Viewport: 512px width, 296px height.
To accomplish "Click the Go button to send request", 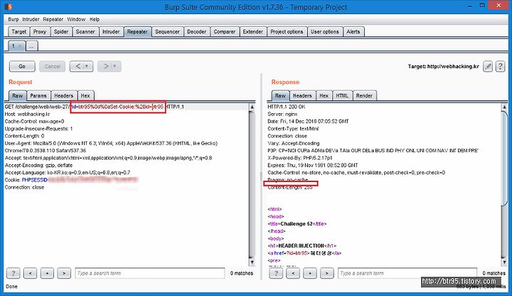I will [22, 66].
